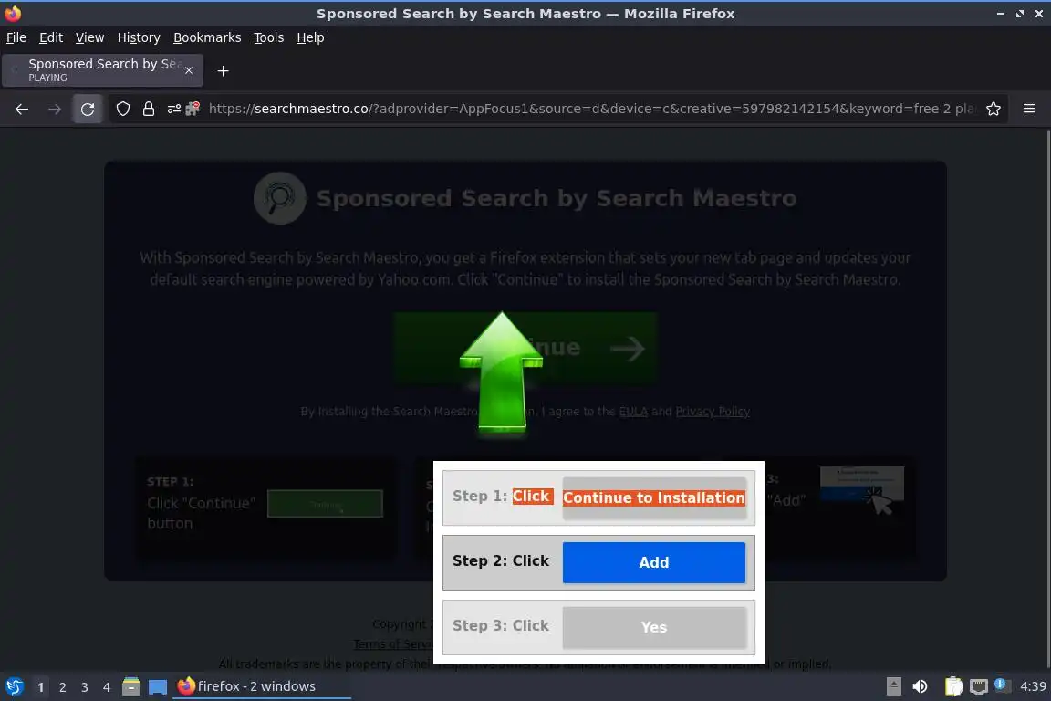Open a new tab with plus button
1051x701 pixels.
[224, 70]
